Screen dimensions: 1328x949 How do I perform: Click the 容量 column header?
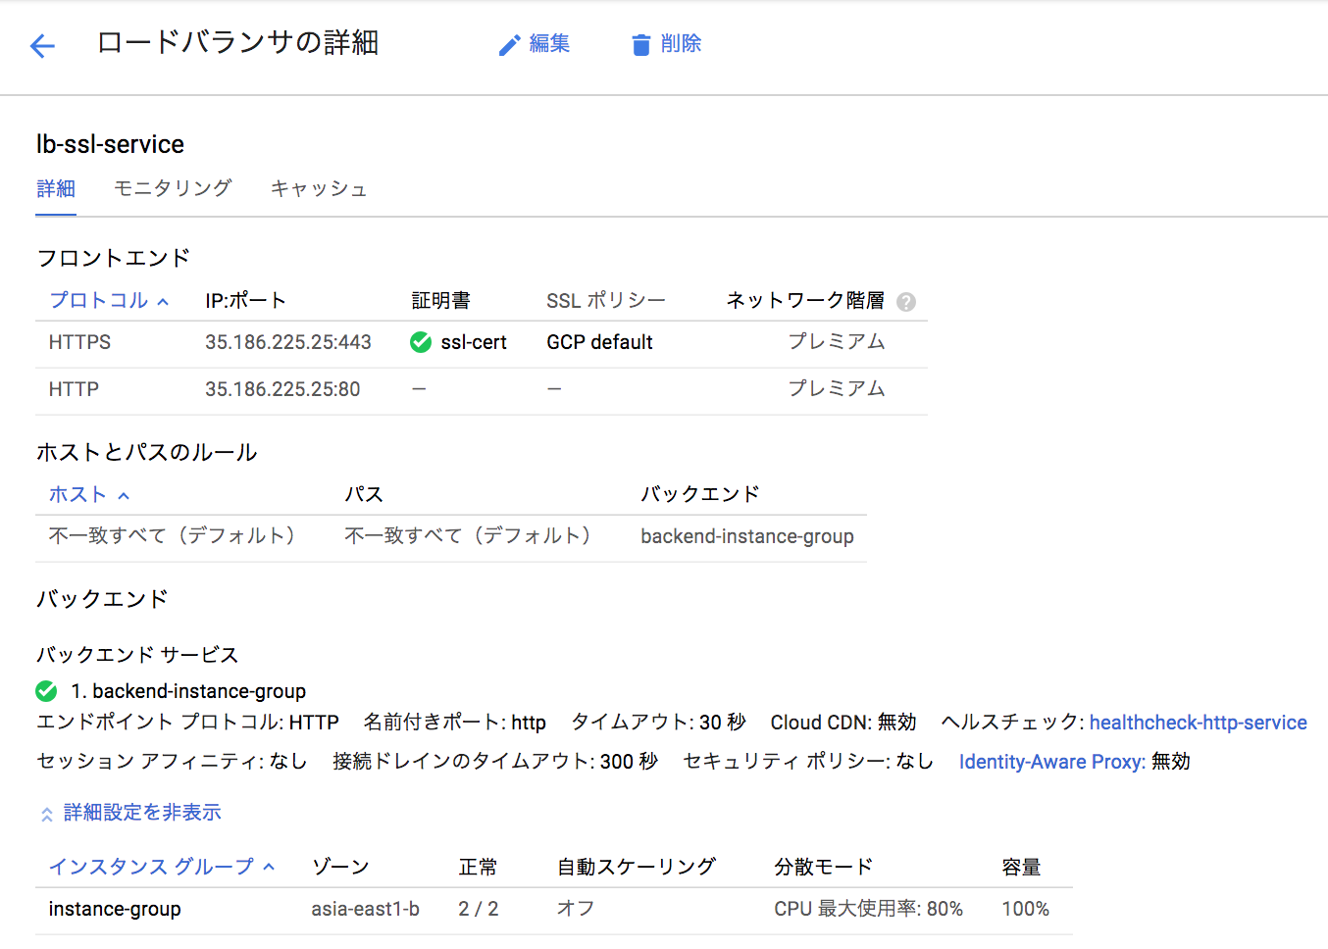(x=1021, y=867)
